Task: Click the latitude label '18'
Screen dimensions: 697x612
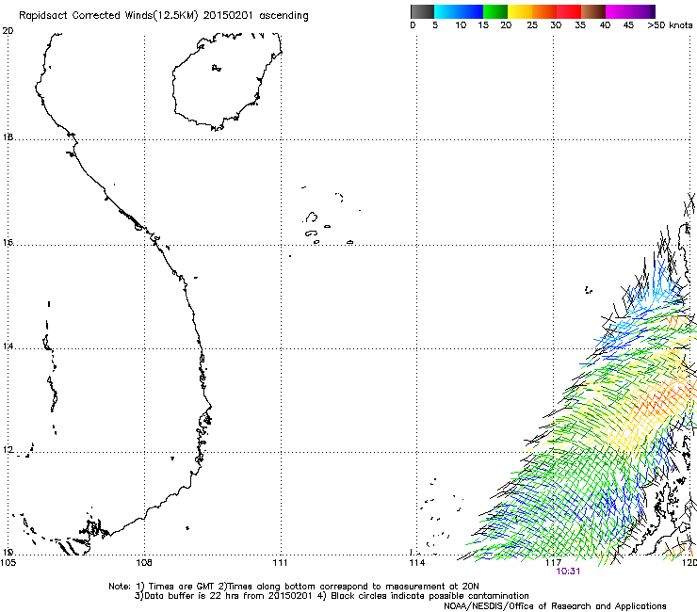Action: [8, 137]
